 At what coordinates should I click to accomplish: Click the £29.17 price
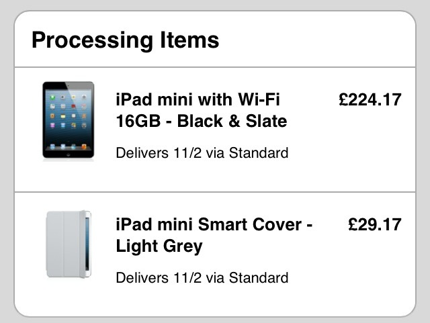coord(374,224)
